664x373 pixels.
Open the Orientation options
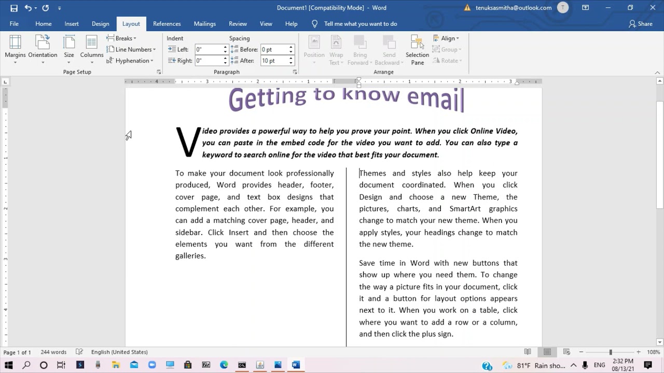[43, 50]
